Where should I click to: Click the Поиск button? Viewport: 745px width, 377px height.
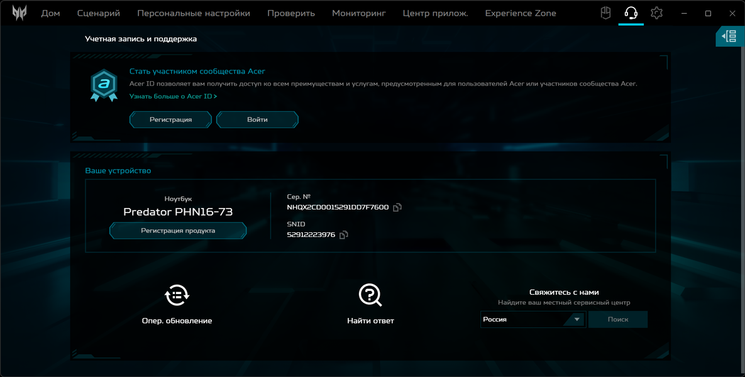[617, 320]
